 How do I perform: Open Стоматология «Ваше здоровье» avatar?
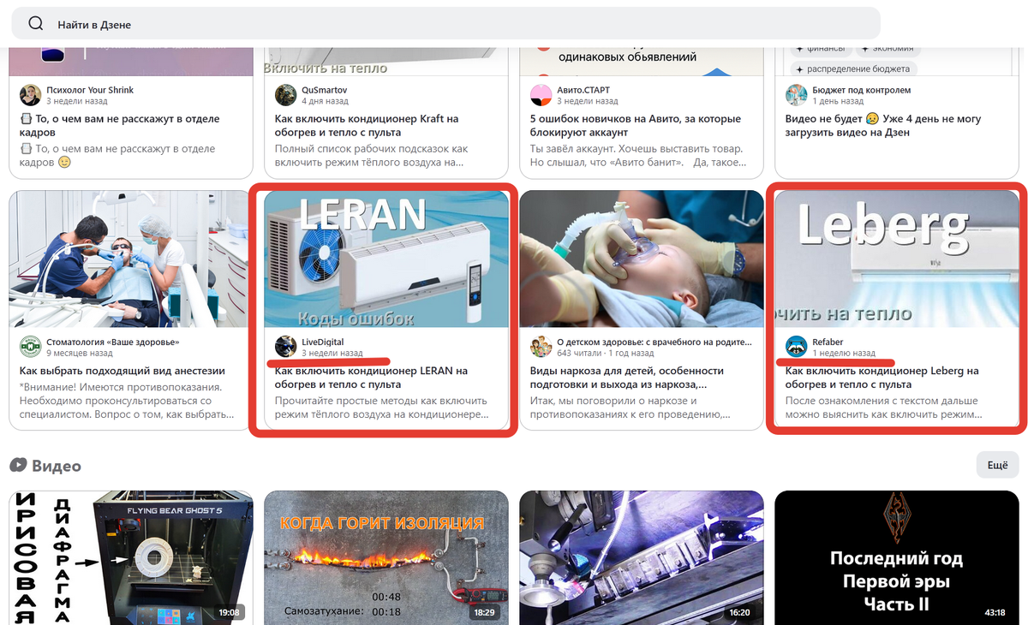[31, 347]
